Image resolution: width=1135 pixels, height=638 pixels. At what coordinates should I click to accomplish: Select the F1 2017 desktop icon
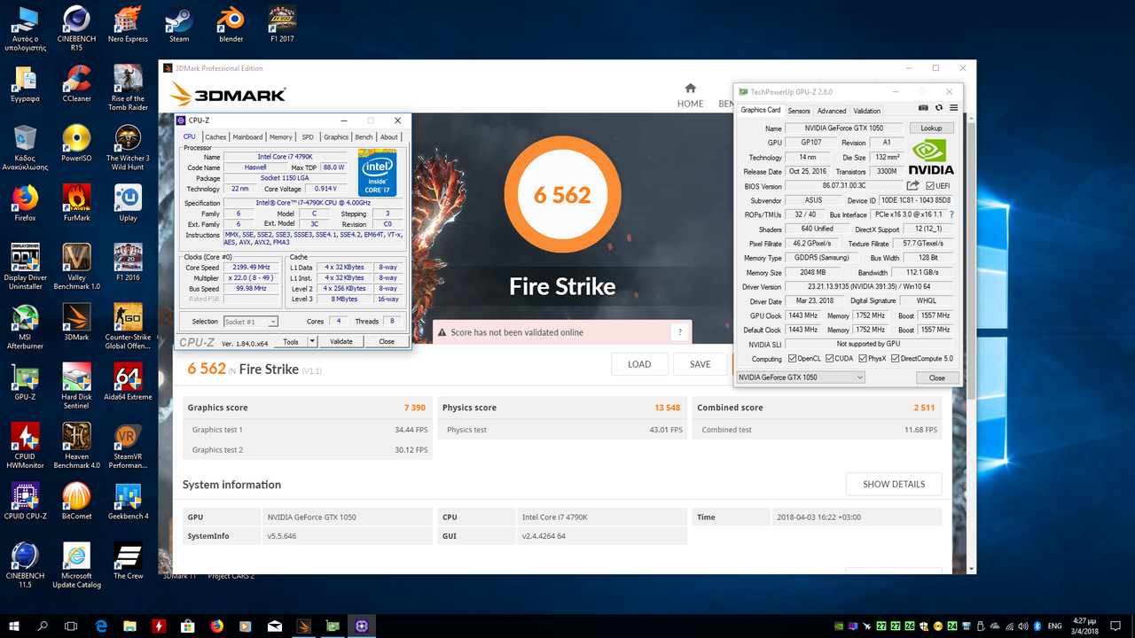282,24
